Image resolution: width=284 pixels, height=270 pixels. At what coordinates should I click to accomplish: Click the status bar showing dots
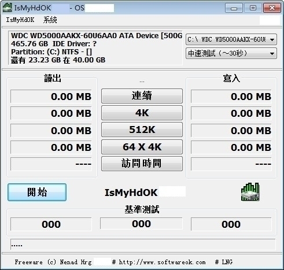coord(143,245)
